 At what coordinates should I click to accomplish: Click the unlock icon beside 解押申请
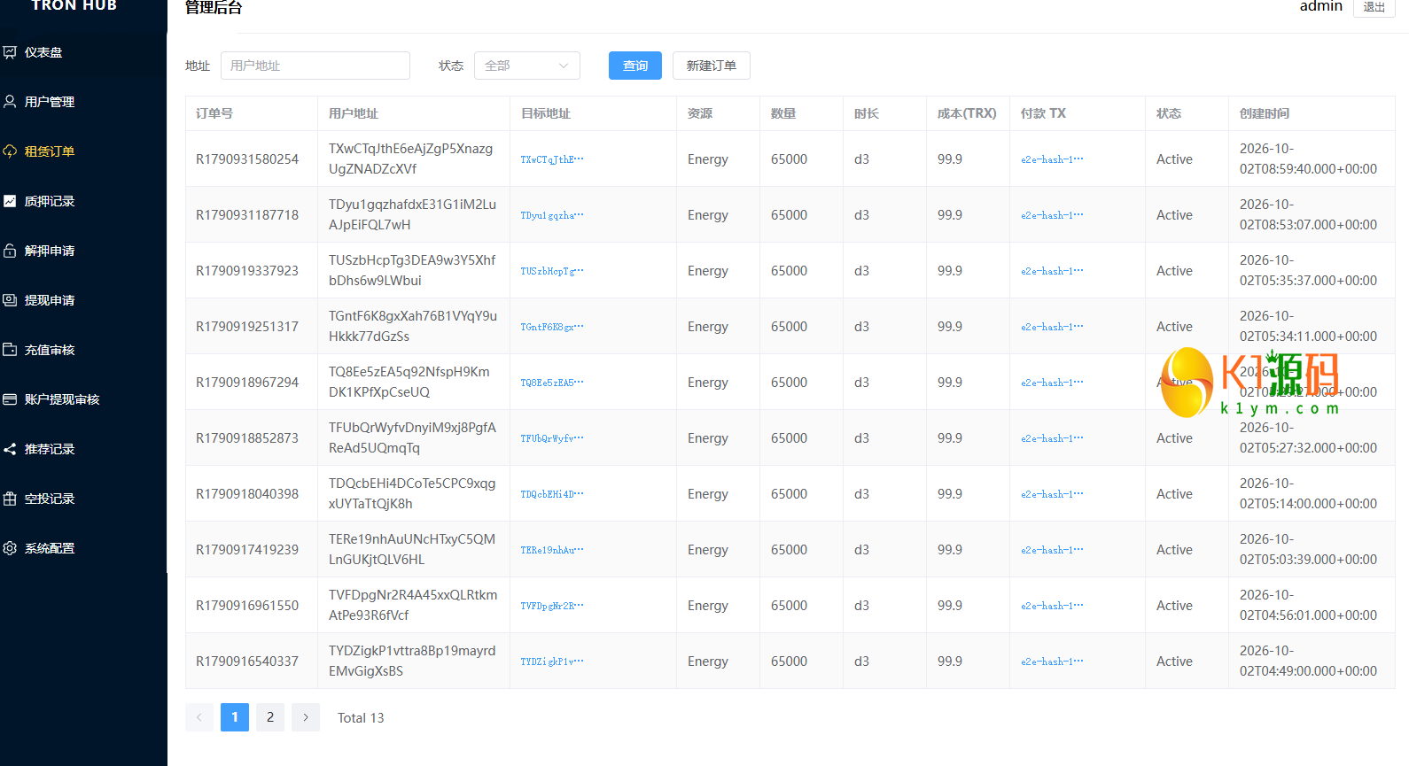(10, 251)
